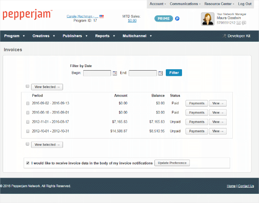This screenshot has width=259, height=203.
Task: Open the Developer Kit link
Action: 239,36
